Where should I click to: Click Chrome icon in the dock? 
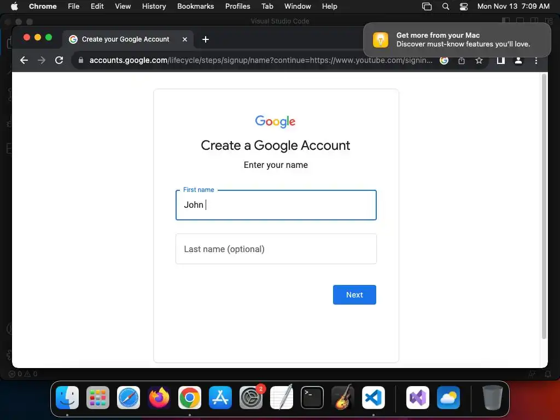point(190,398)
